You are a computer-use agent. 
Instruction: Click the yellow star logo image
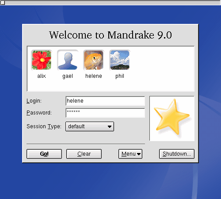click(172, 119)
